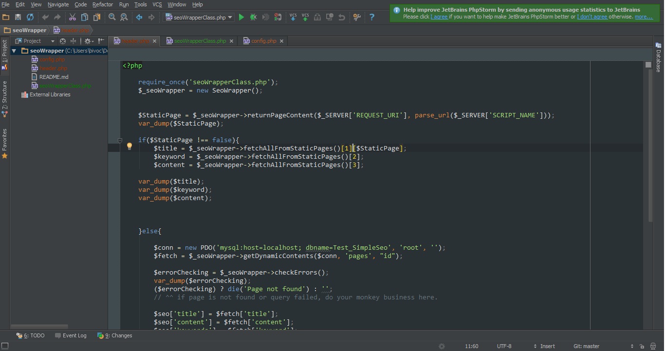Collapse the seoWrapper root tree node
This screenshot has width=665, height=351.
click(14, 51)
